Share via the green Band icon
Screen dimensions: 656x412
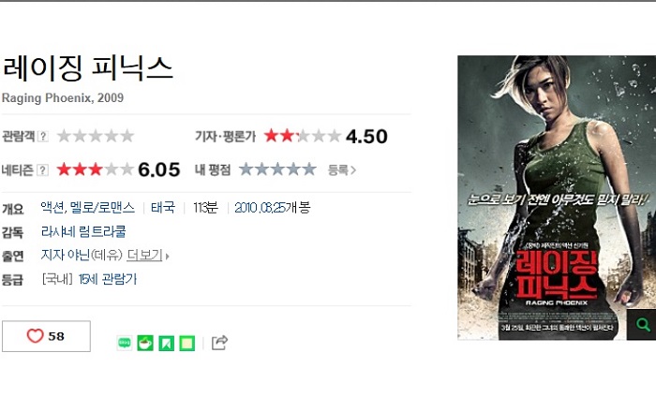tap(166, 343)
